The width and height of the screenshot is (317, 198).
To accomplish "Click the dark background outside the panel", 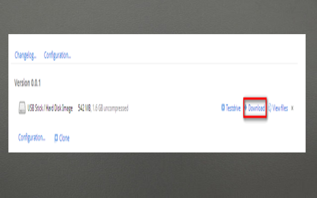I will (158, 176).
